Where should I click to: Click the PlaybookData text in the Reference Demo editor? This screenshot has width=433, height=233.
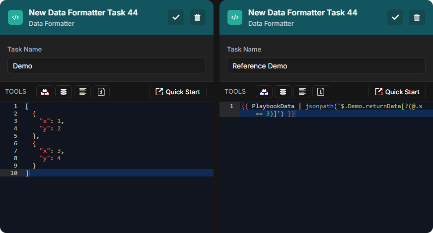click(273, 106)
